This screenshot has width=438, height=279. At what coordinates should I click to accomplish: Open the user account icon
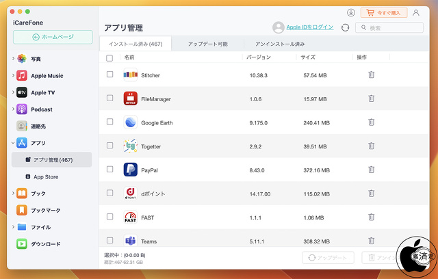coord(416,13)
